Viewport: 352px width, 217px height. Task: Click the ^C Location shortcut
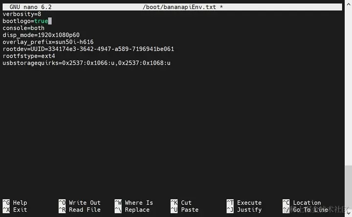tap(302, 203)
